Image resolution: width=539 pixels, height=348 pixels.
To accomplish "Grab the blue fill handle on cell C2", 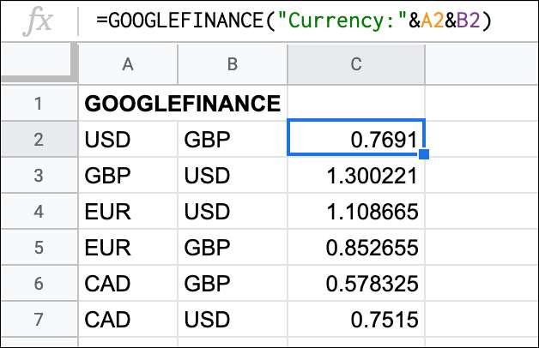I will pos(424,154).
